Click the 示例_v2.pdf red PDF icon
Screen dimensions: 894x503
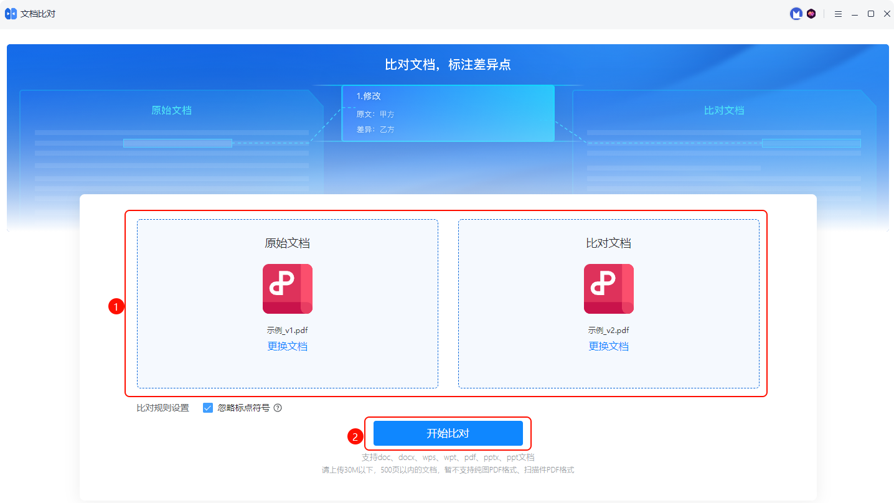pos(608,289)
